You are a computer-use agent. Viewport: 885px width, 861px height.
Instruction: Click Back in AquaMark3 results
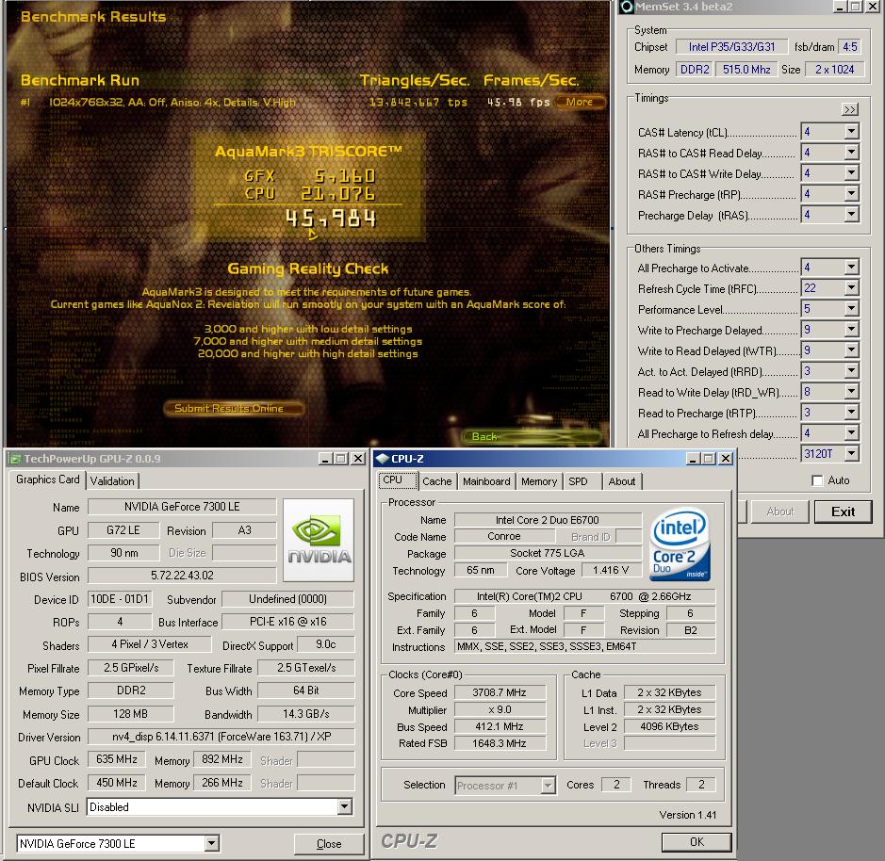530,436
